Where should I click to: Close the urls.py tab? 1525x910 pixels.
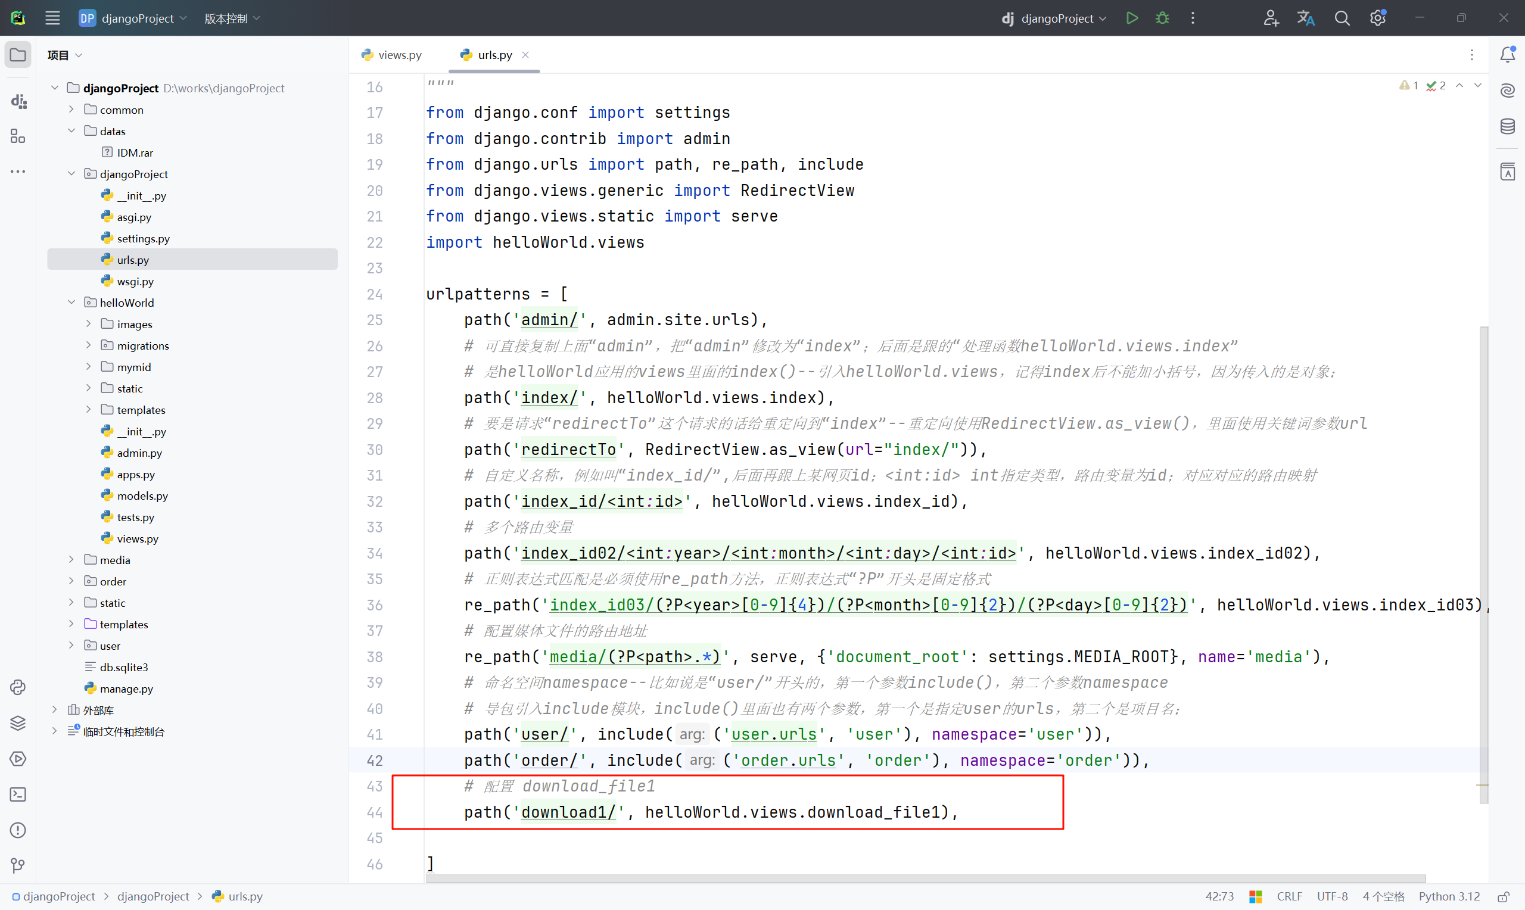click(x=525, y=55)
